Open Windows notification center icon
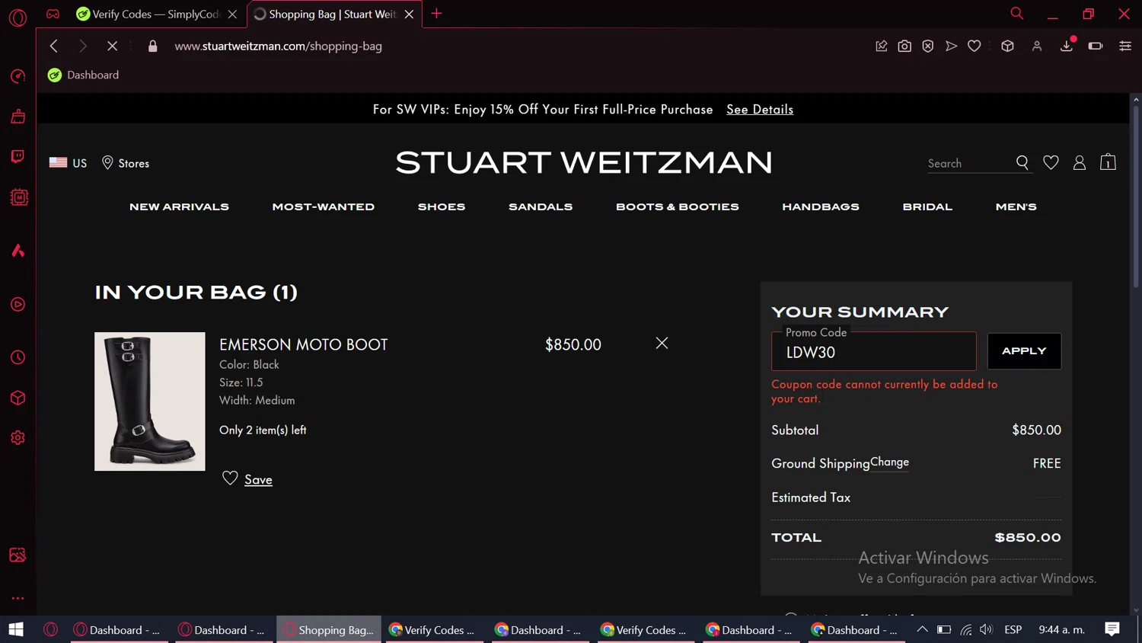The width and height of the screenshot is (1142, 643). click(x=1112, y=629)
